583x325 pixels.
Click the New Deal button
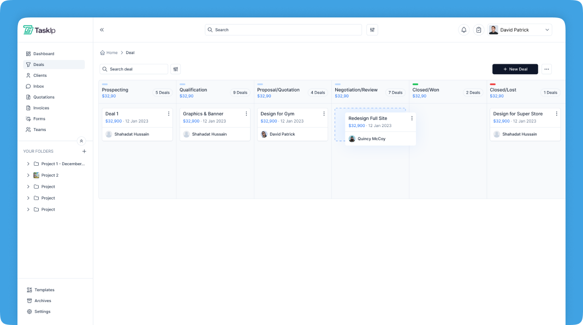point(515,69)
